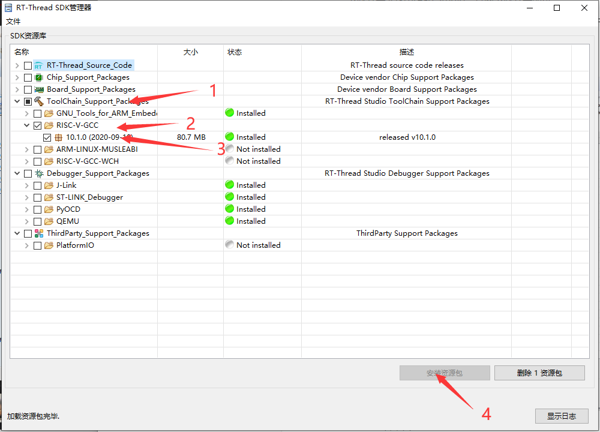Uncheck the 10.1.0 (2020-09) version checkbox
The image size is (600, 432).
point(47,137)
